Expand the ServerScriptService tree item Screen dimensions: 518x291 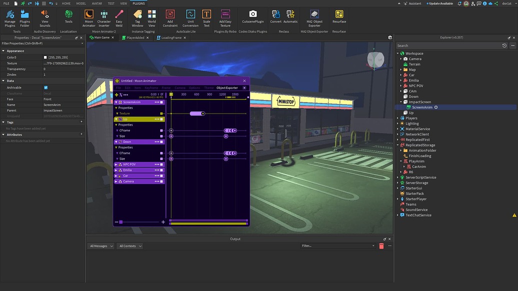[x=397, y=177]
